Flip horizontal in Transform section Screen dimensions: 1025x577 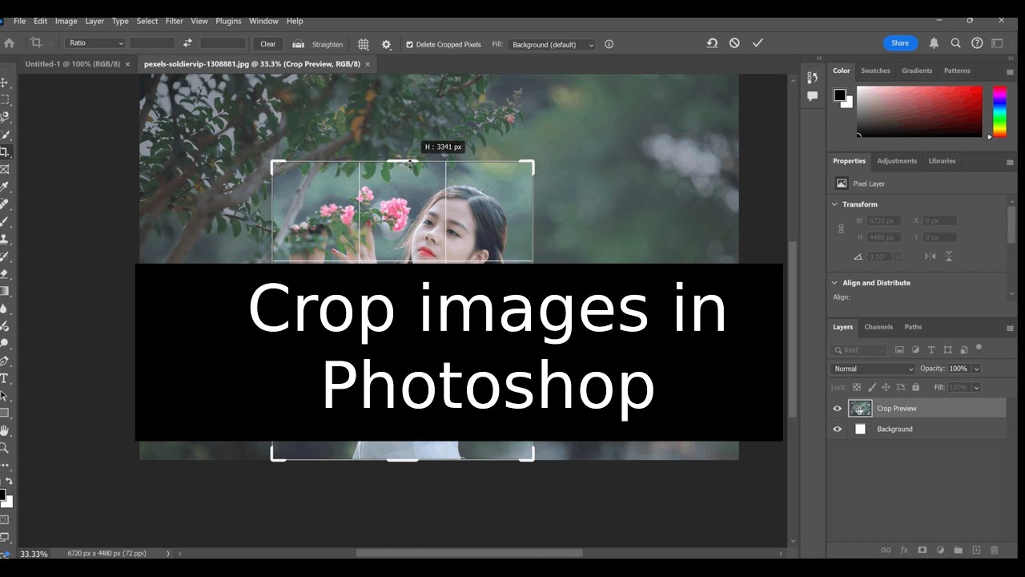tap(930, 256)
